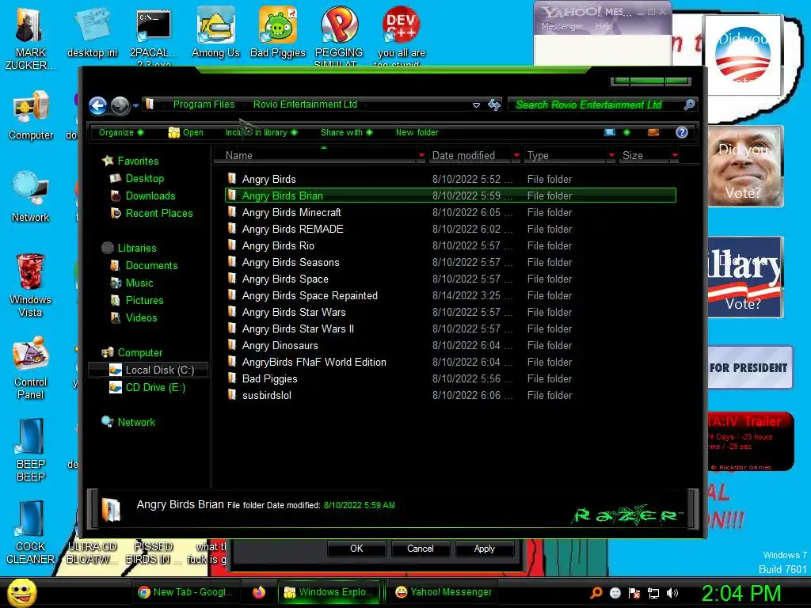Click Apply in the dialog behind Explorer
Viewport: 811px width, 608px height.
click(484, 549)
